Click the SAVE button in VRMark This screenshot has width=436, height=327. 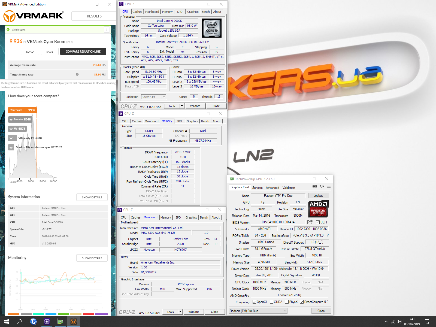tap(50, 52)
